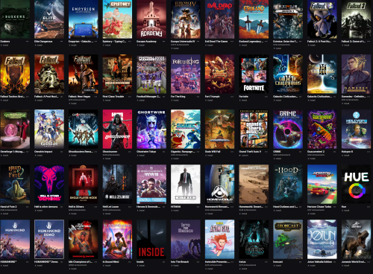Screen dimensions: 373x274
Task: Open the three-dot menu for Hue
Action: pyautogui.click(x=369, y=207)
